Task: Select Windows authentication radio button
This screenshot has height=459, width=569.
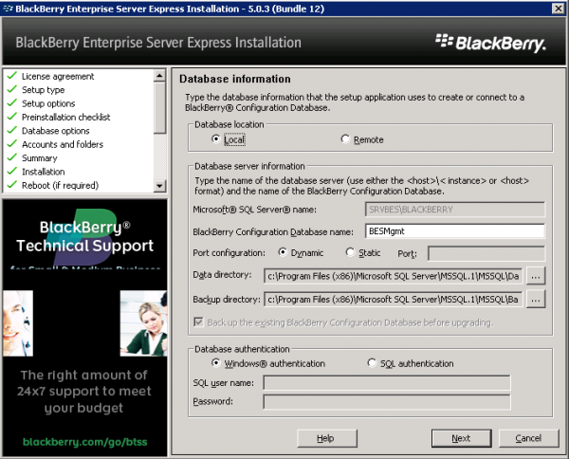Action: coord(216,363)
